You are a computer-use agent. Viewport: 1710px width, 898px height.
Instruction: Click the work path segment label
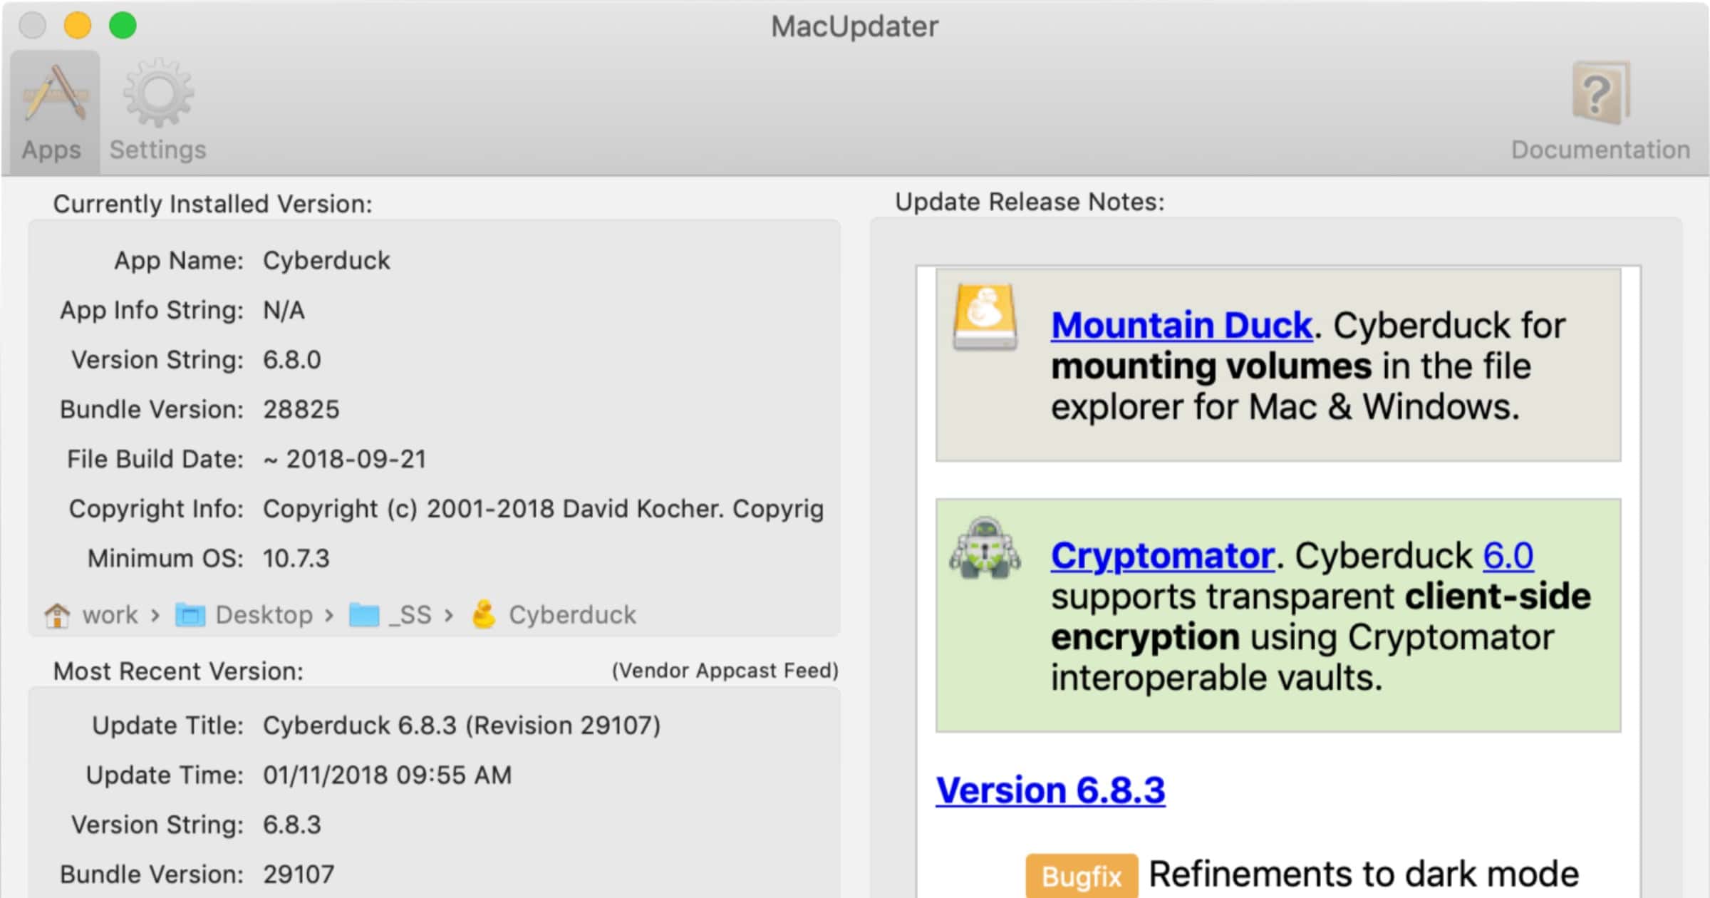110,615
